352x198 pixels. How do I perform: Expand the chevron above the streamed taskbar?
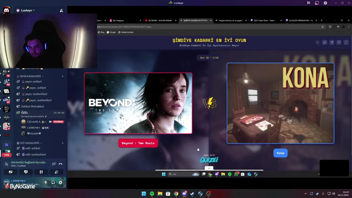209,168
